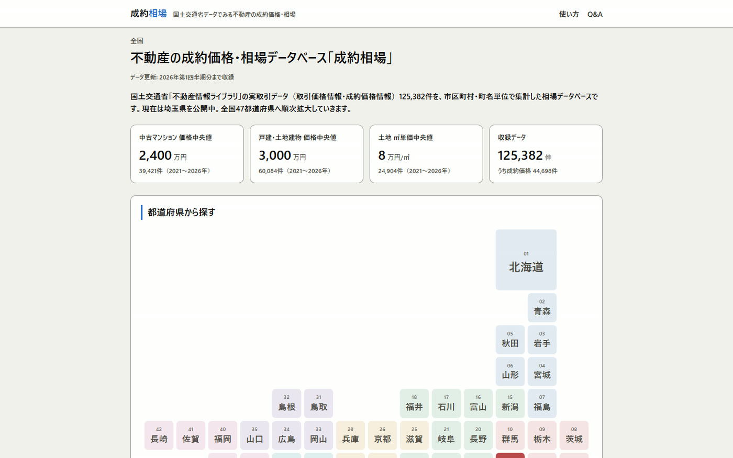Select the 戸建・土地建物 価格中央値 card

[306, 154]
